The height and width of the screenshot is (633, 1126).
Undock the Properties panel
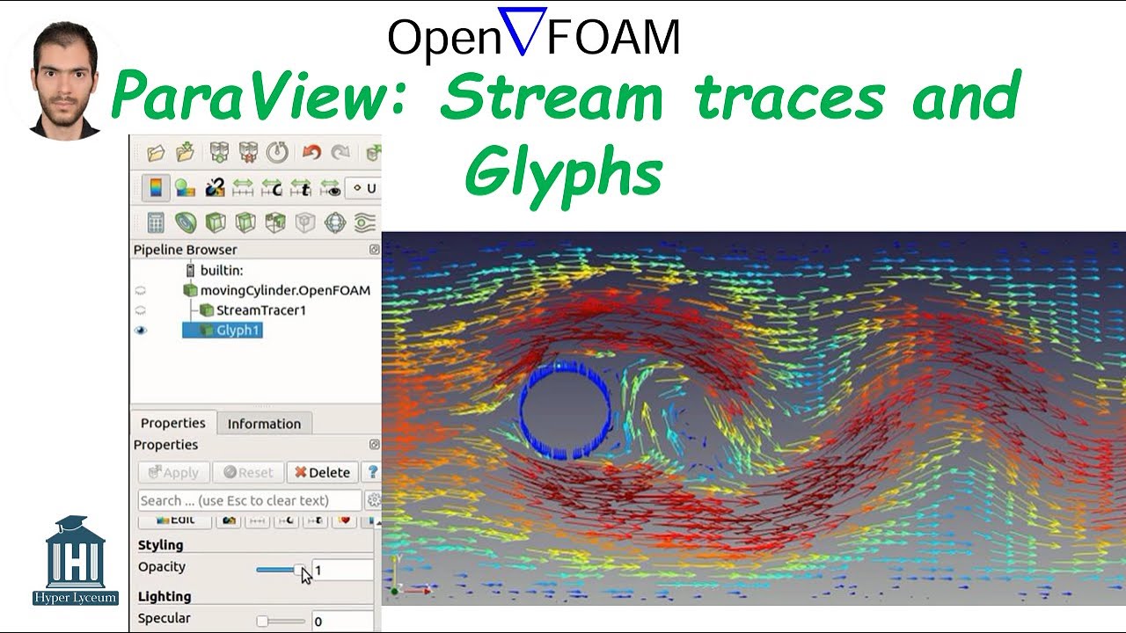[x=374, y=445]
